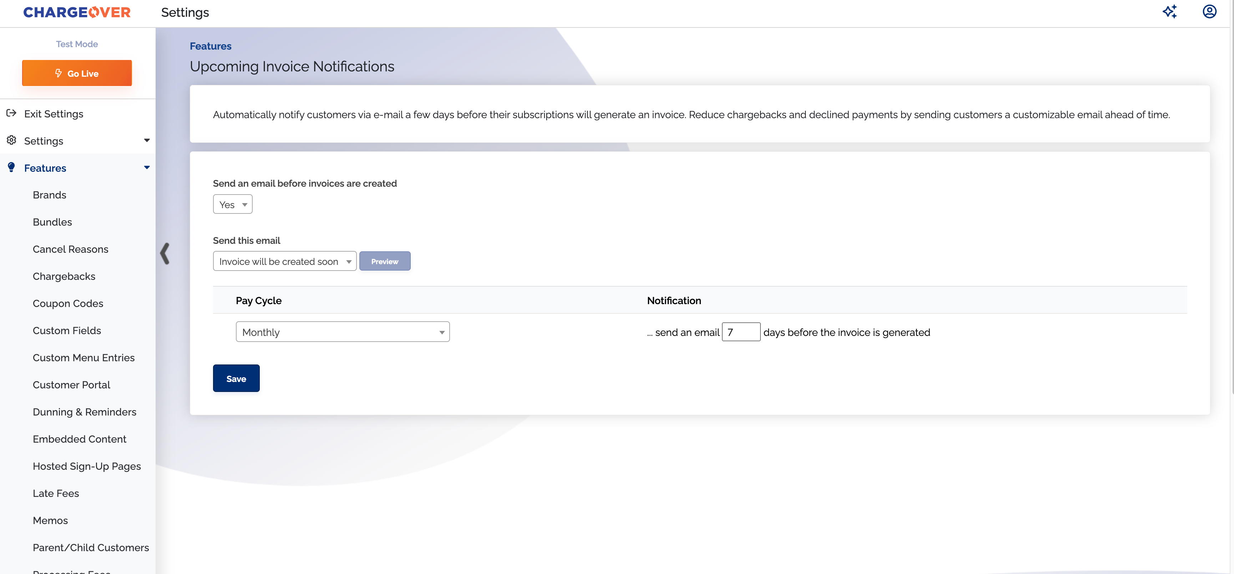Click the Settings gear icon in sidebar
1234x574 pixels.
coord(11,140)
